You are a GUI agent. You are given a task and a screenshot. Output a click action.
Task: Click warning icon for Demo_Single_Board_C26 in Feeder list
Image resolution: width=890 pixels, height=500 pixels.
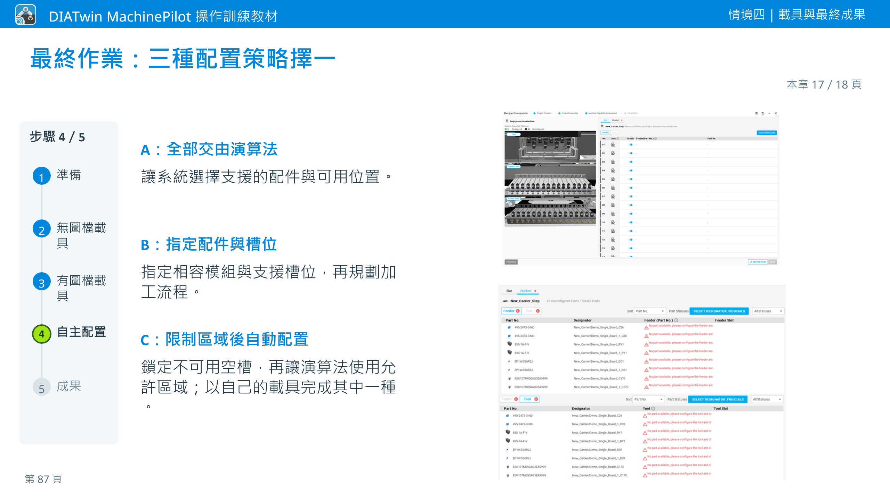[x=646, y=327]
